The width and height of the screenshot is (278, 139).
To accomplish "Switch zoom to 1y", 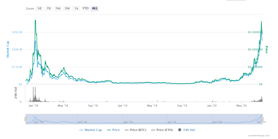I will [76, 8].
